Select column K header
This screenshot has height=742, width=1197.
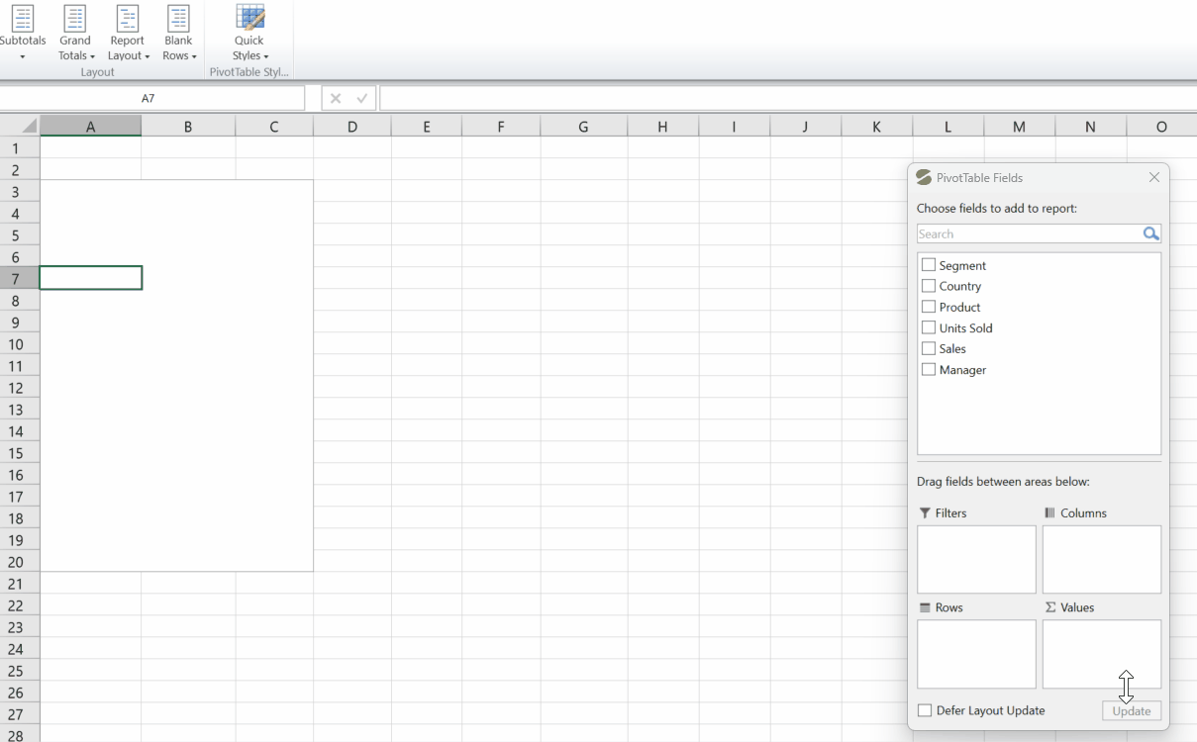click(875, 126)
